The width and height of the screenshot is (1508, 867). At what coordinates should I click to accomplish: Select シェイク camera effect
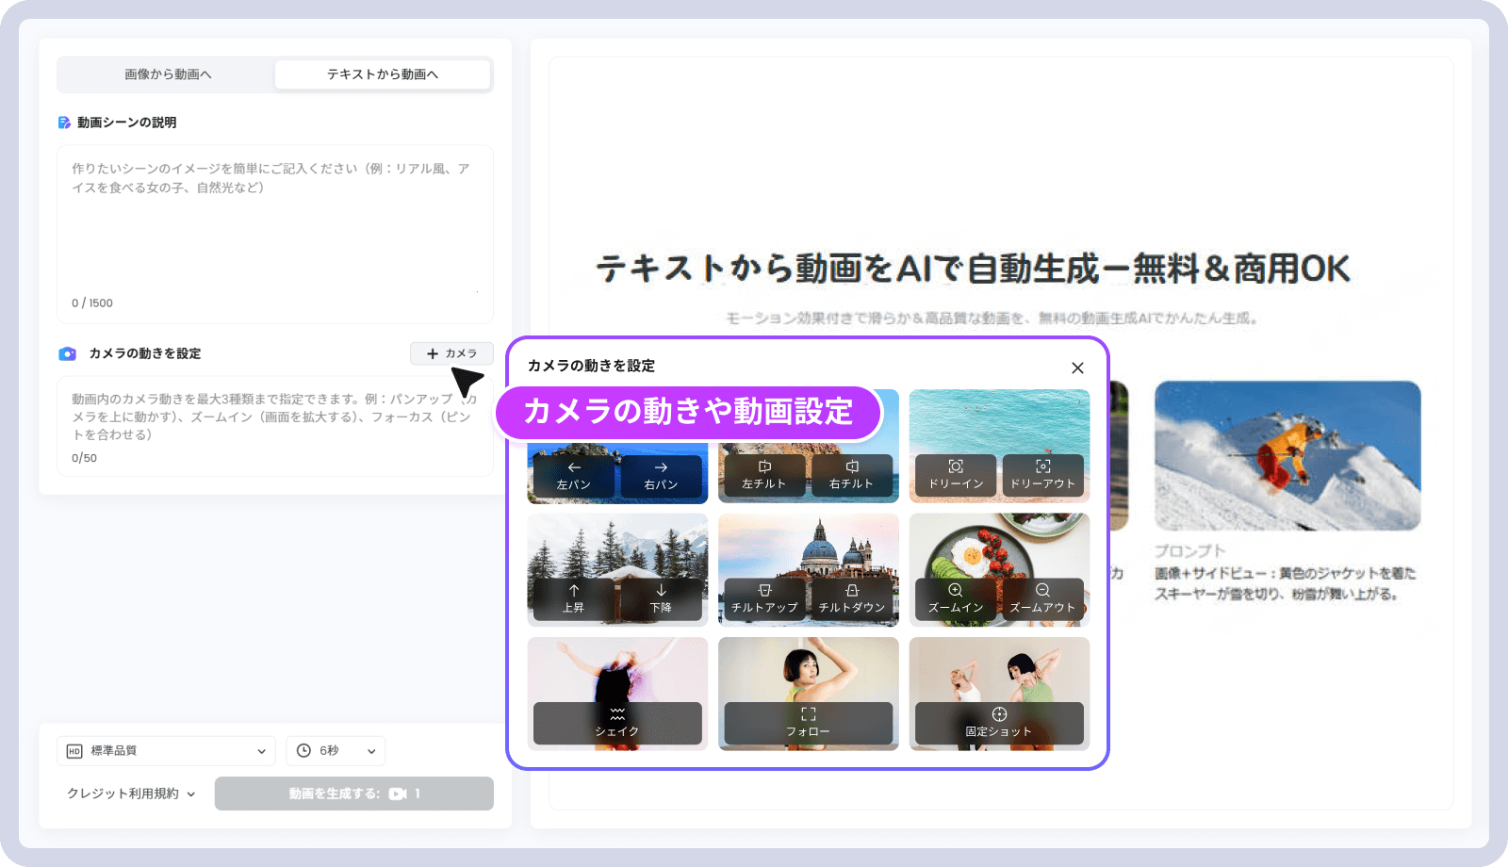click(617, 723)
